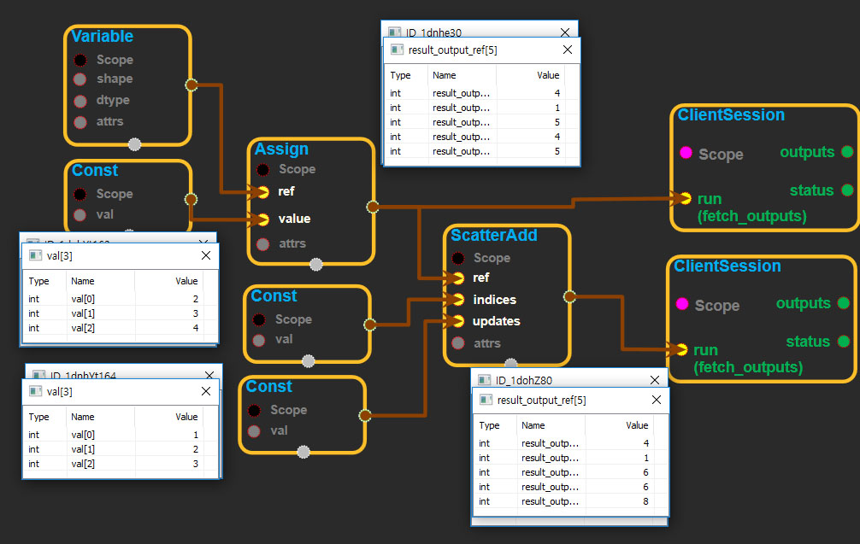Click the gray handle beneath the Variable node

pyautogui.click(x=134, y=144)
